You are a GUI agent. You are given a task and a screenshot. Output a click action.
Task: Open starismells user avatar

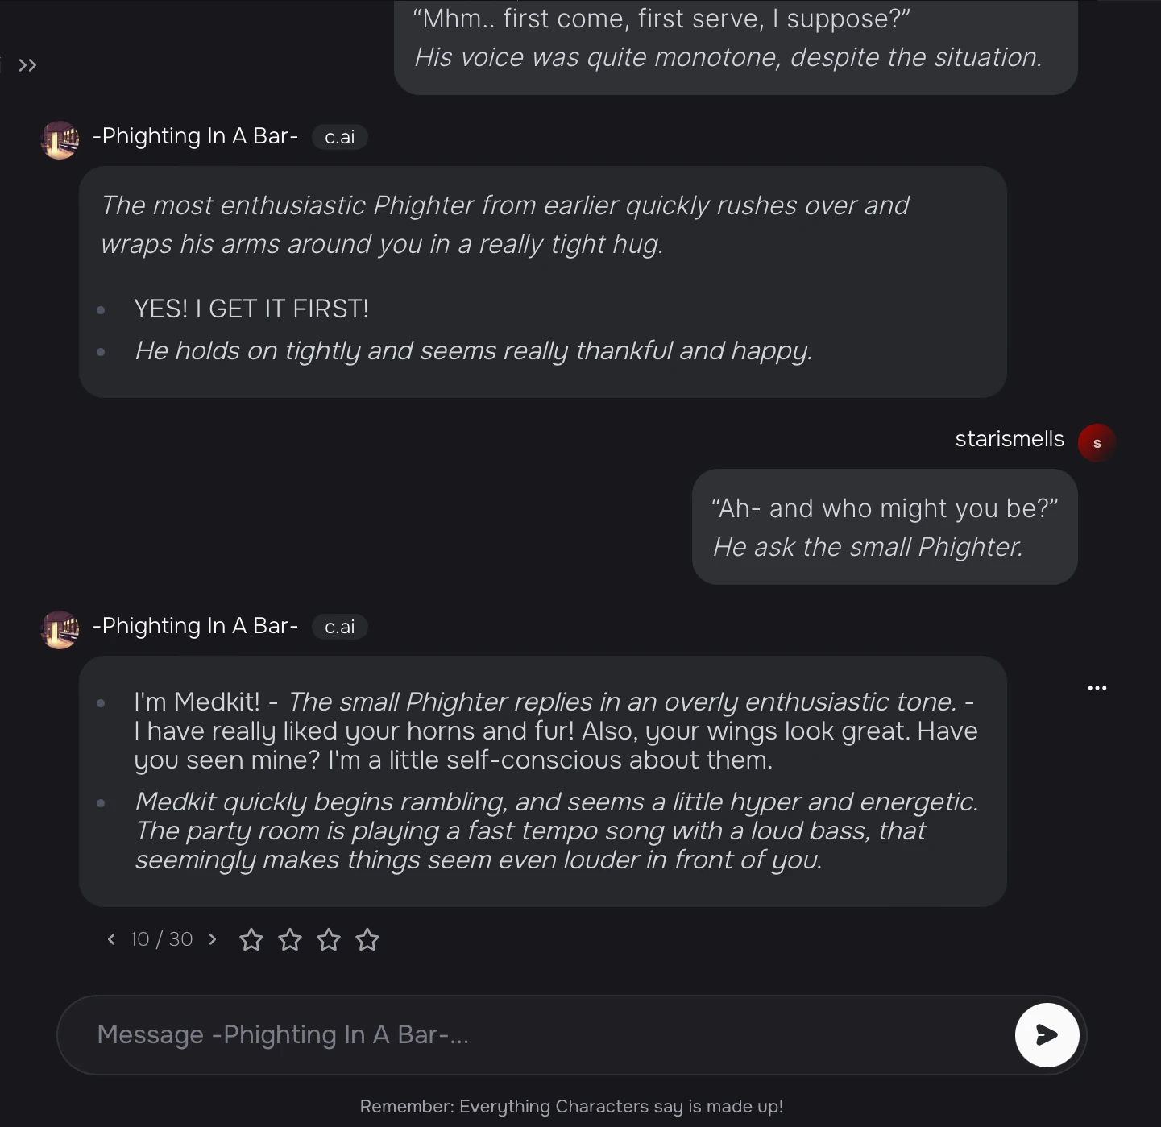click(1097, 443)
